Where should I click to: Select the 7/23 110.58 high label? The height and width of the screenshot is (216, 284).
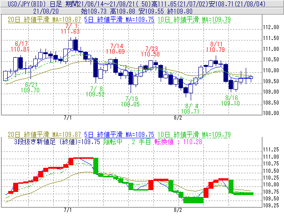150,51
